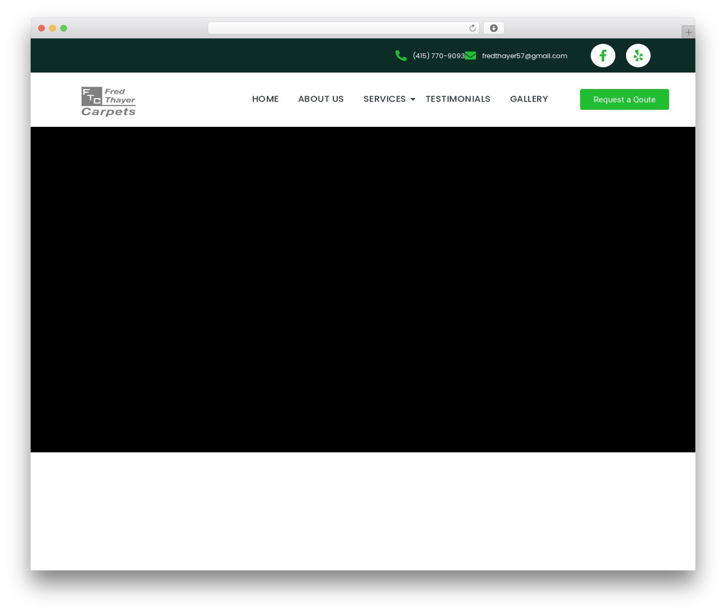Go to the Home menu item
Screen dimensions: 726x614
[265, 99]
